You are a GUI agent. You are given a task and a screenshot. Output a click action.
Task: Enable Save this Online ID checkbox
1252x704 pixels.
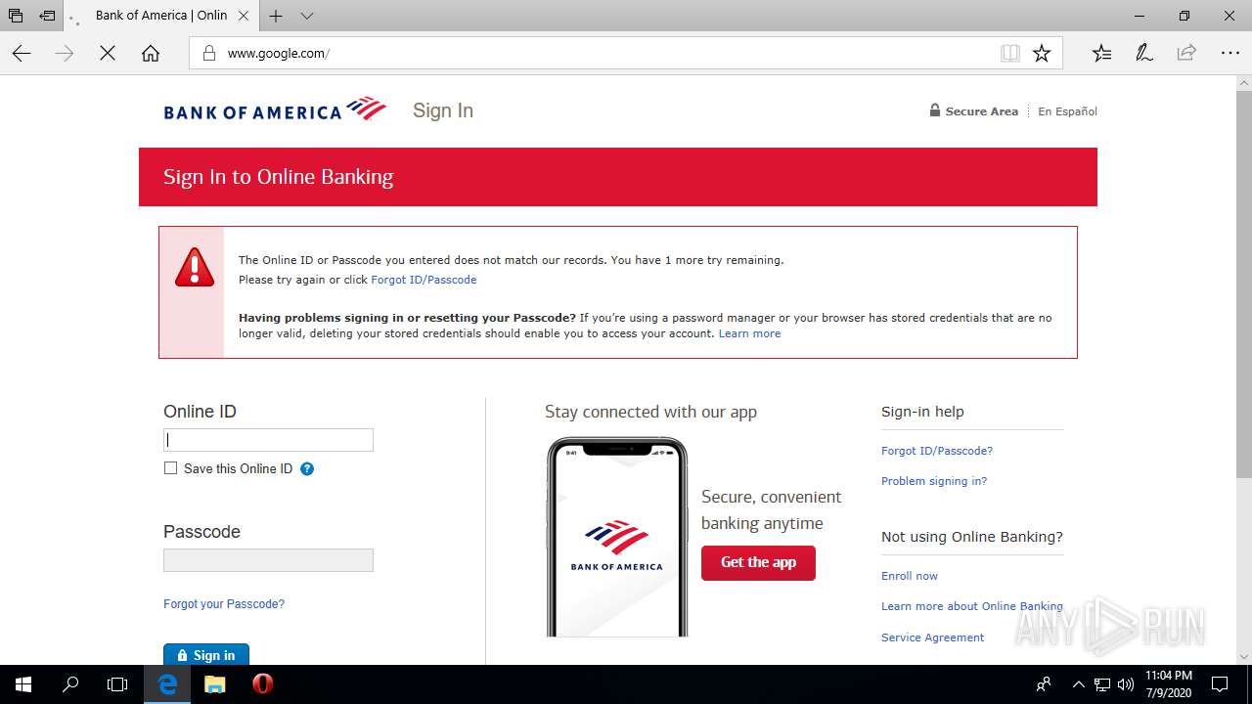pyautogui.click(x=171, y=468)
